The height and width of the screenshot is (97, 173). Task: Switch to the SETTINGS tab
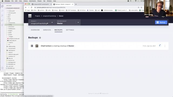(x=70, y=30)
